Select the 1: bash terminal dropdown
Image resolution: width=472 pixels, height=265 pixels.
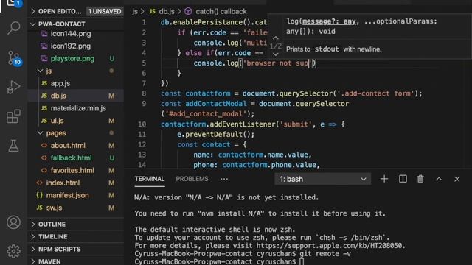coord(322,179)
